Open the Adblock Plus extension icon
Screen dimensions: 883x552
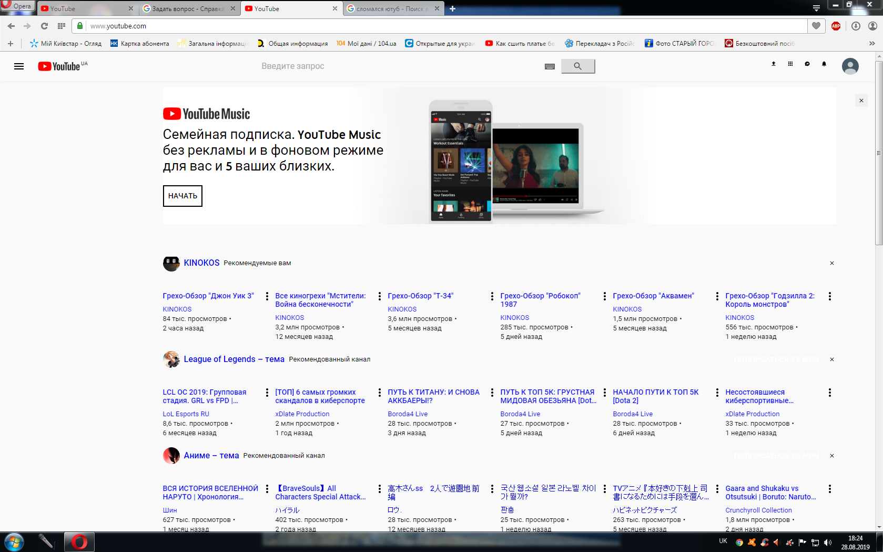click(x=836, y=26)
